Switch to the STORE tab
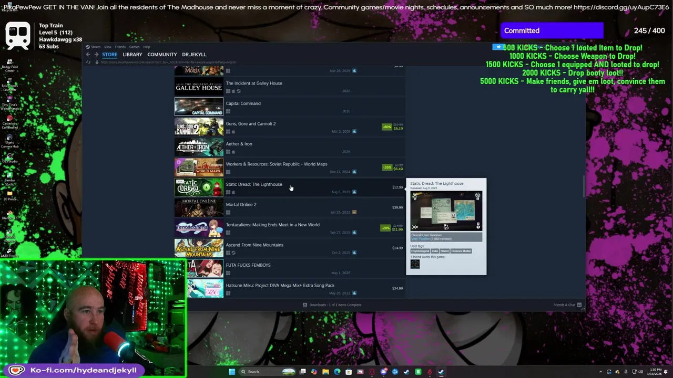This screenshot has width=673, height=378. pyautogui.click(x=110, y=55)
